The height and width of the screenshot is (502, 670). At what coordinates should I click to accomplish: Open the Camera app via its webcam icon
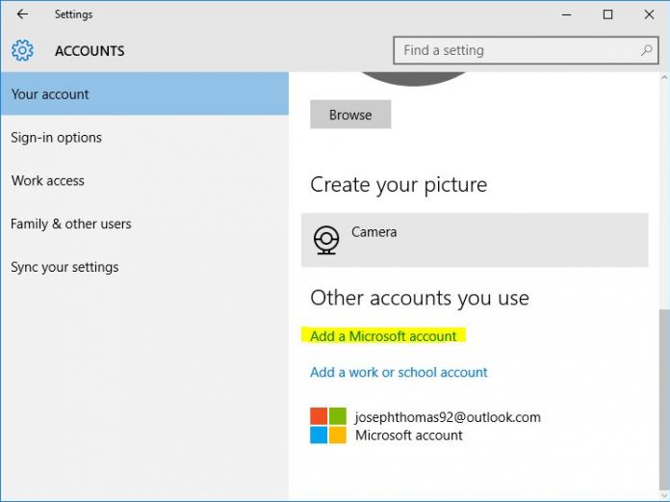[x=327, y=239]
